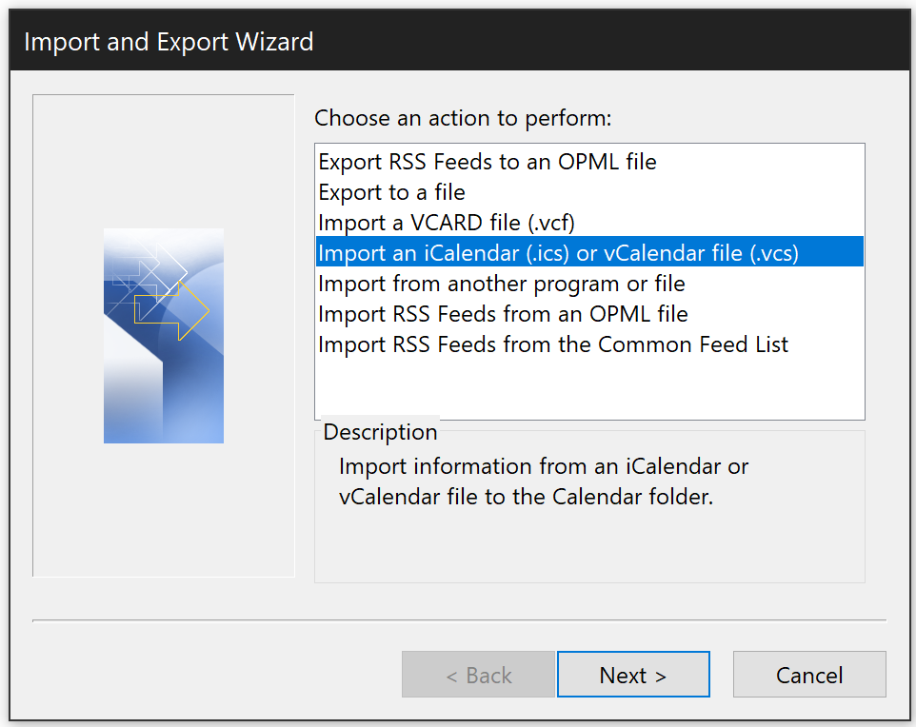Click the greyed-out Back button

478,675
